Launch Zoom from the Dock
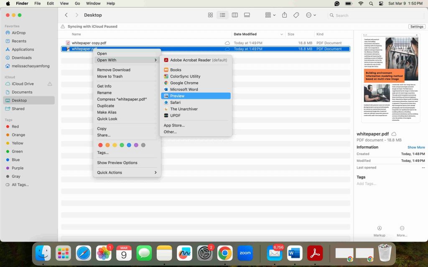Image resolution: width=428 pixels, height=267 pixels. tap(245, 252)
